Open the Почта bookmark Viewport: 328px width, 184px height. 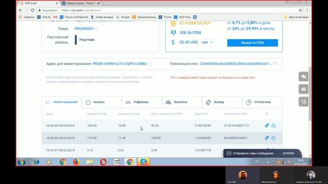click(x=165, y=17)
